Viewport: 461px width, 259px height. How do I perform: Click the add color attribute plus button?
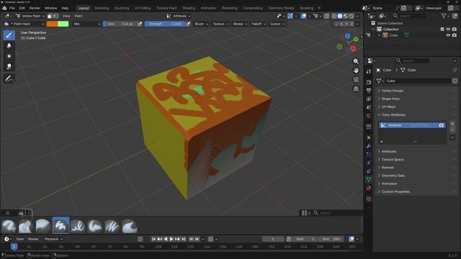pos(452,124)
